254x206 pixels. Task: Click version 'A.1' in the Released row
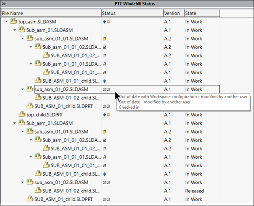167,191
